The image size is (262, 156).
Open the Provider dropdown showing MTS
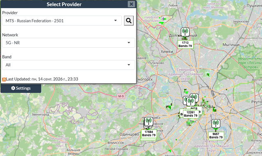coord(62,21)
